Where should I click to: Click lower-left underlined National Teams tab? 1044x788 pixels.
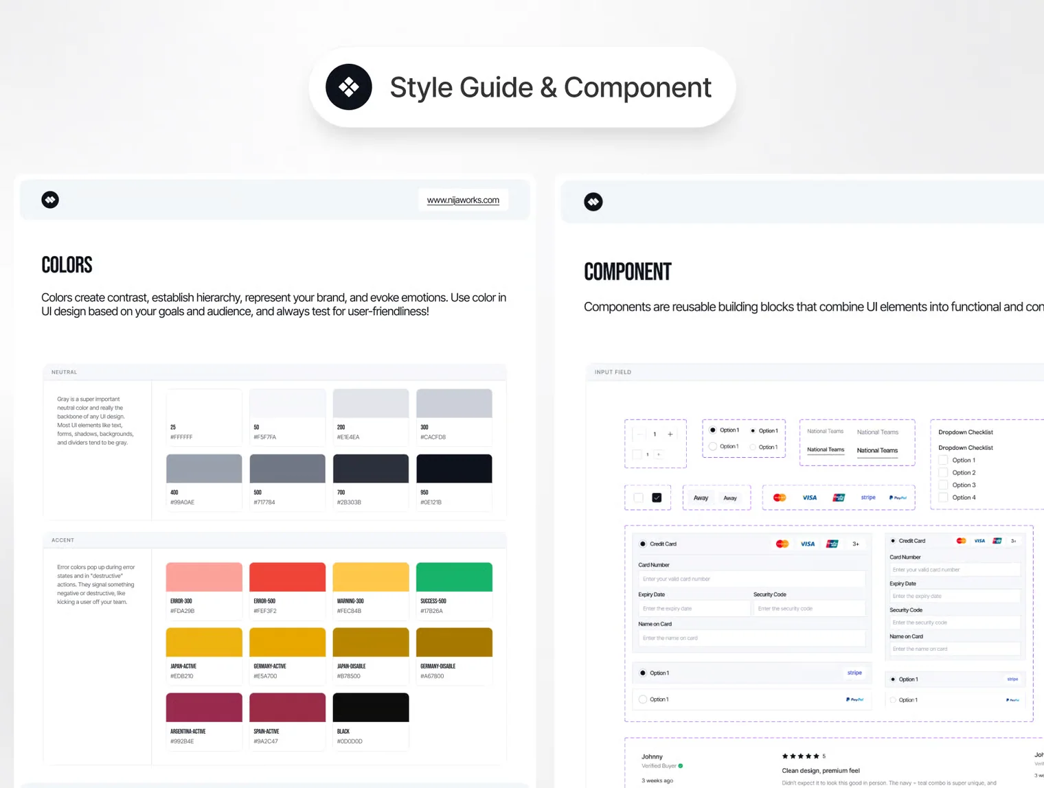[x=825, y=450]
